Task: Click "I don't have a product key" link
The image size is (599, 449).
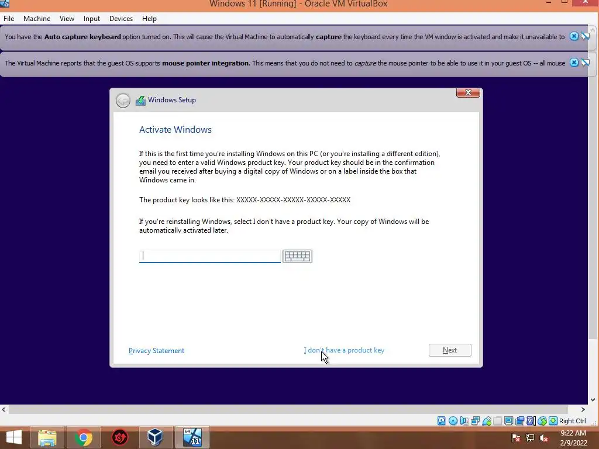Action: [x=344, y=350]
